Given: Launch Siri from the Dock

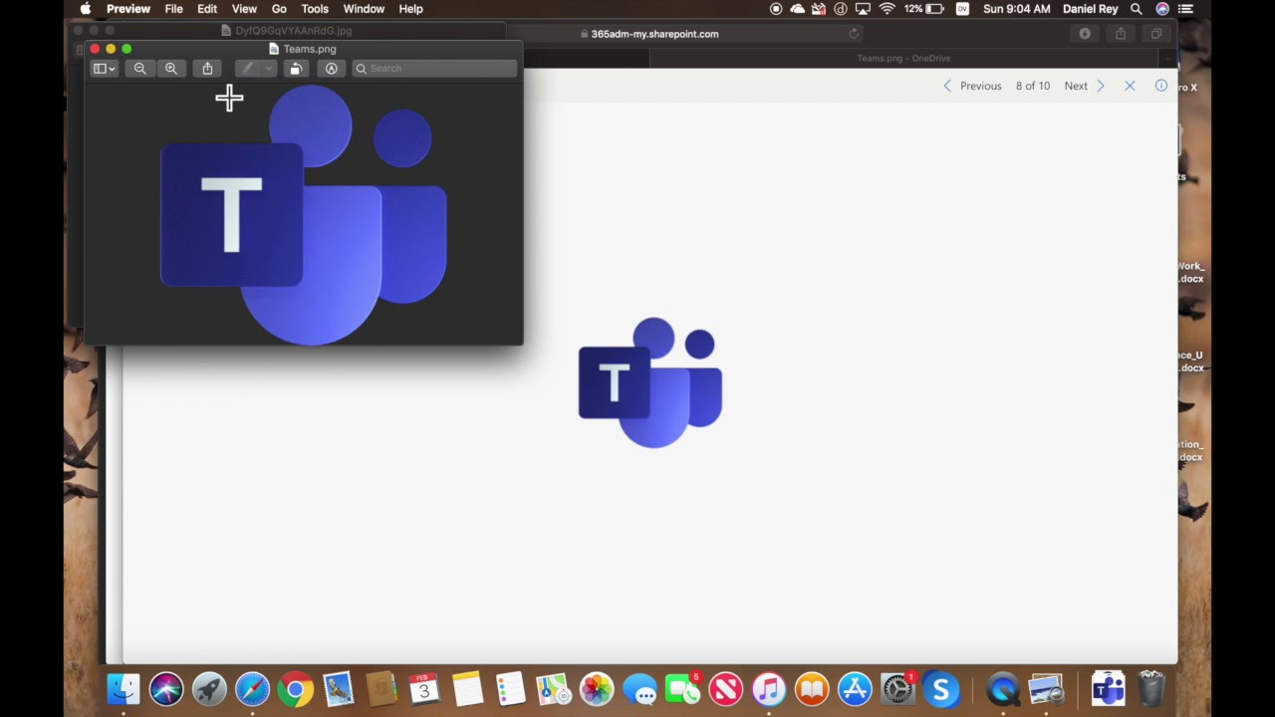Looking at the screenshot, I should click(x=166, y=688).
